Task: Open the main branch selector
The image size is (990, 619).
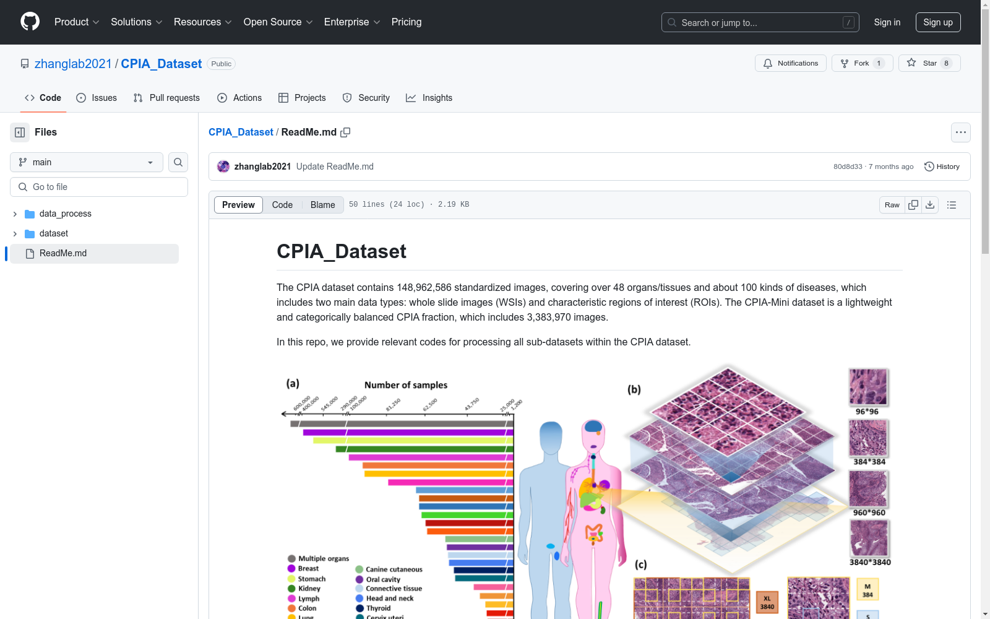Action: [x=85, y=162]
